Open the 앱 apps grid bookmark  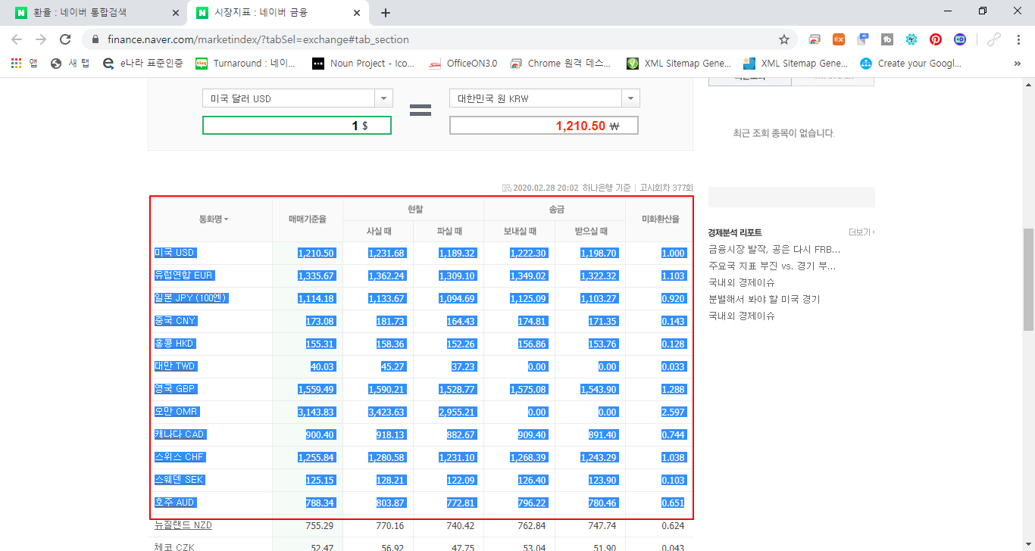(x=24, y=64)
